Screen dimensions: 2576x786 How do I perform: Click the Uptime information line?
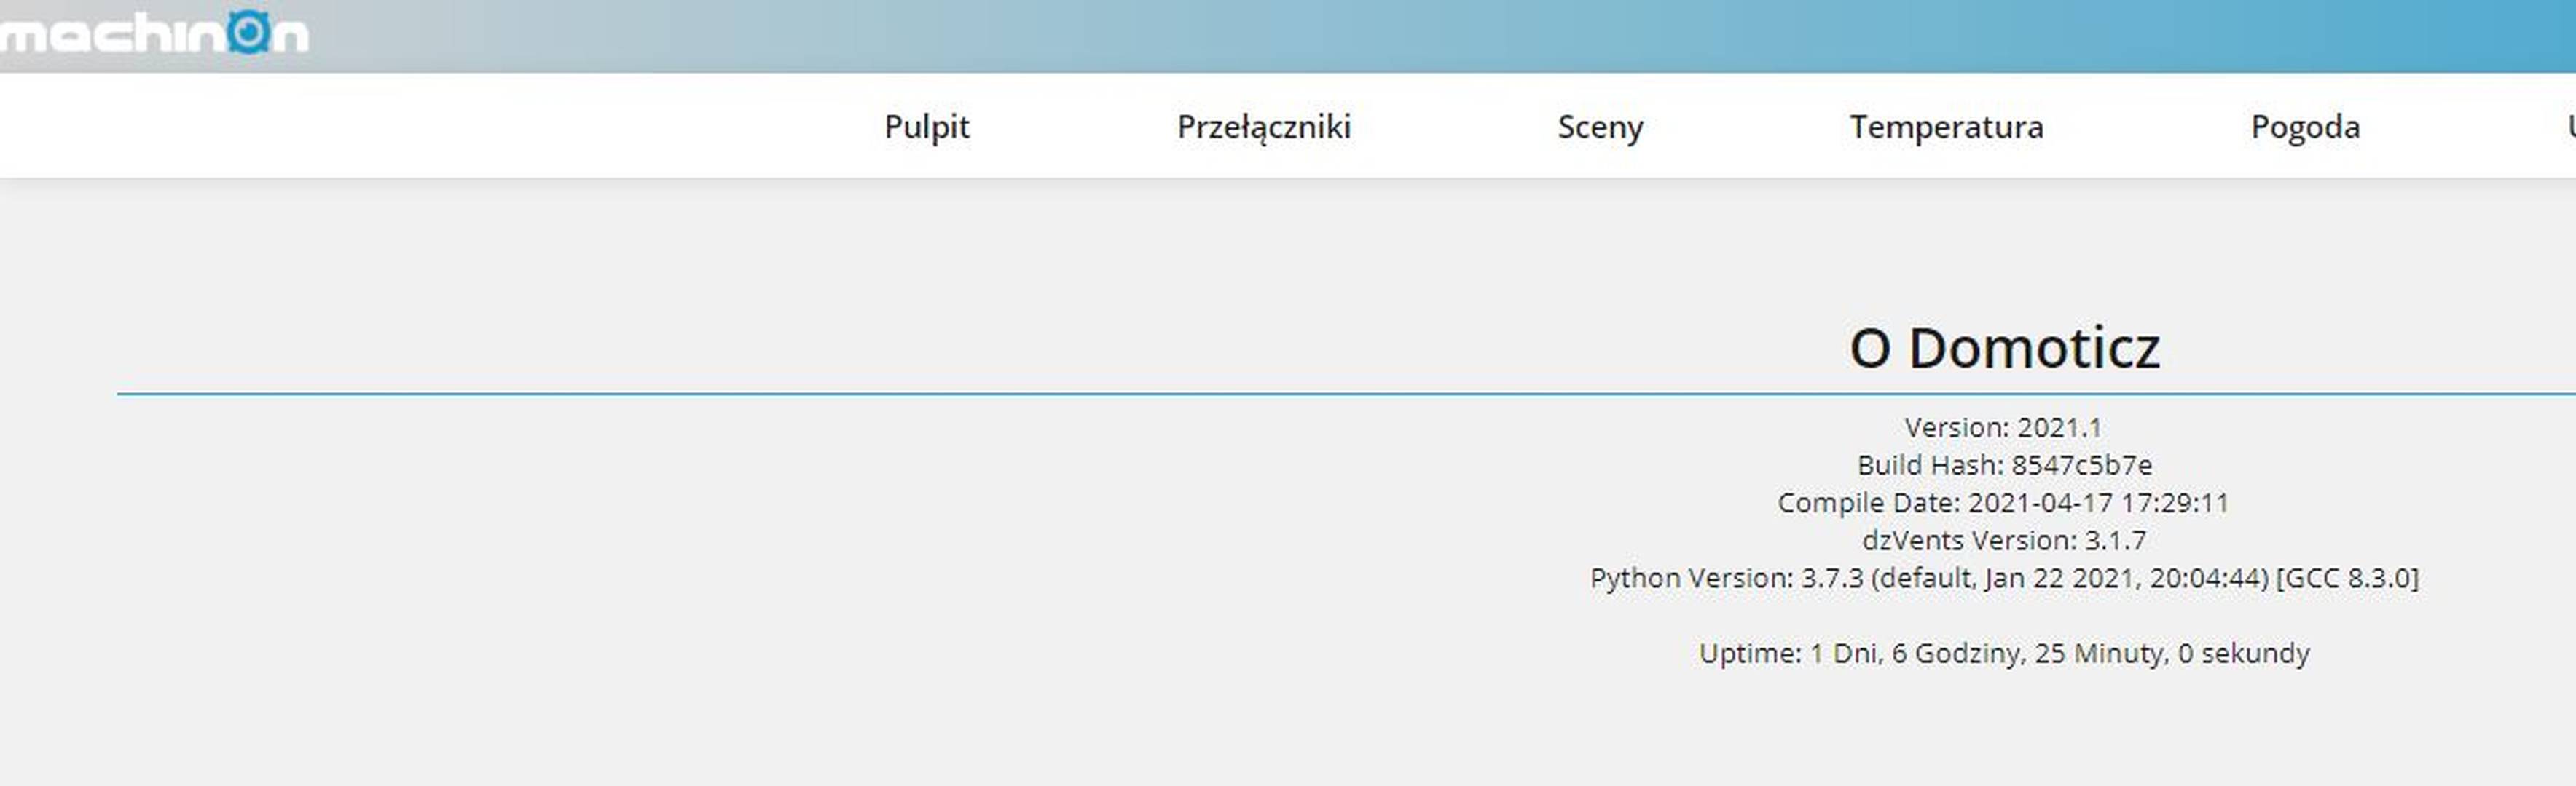pyautogui.click(x=2004, y=653)
